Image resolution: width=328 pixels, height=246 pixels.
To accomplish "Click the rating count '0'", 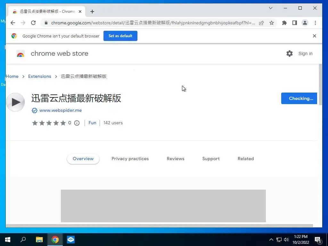I will tap(70, 123).
